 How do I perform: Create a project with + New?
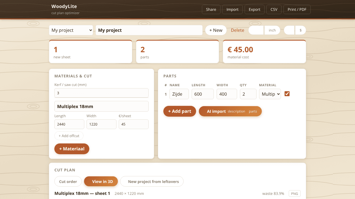(216, 30)
